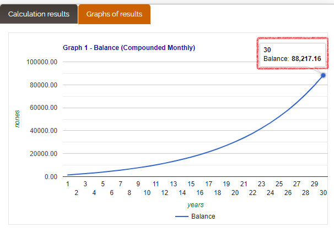The image size is (334, 228).
Task: Click the x-axis label for year 18
Action: [x=218, y=193]
